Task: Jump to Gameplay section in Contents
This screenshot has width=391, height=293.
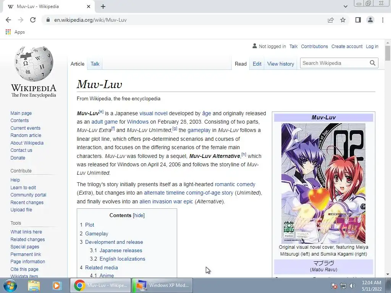Action: point(97,234)
